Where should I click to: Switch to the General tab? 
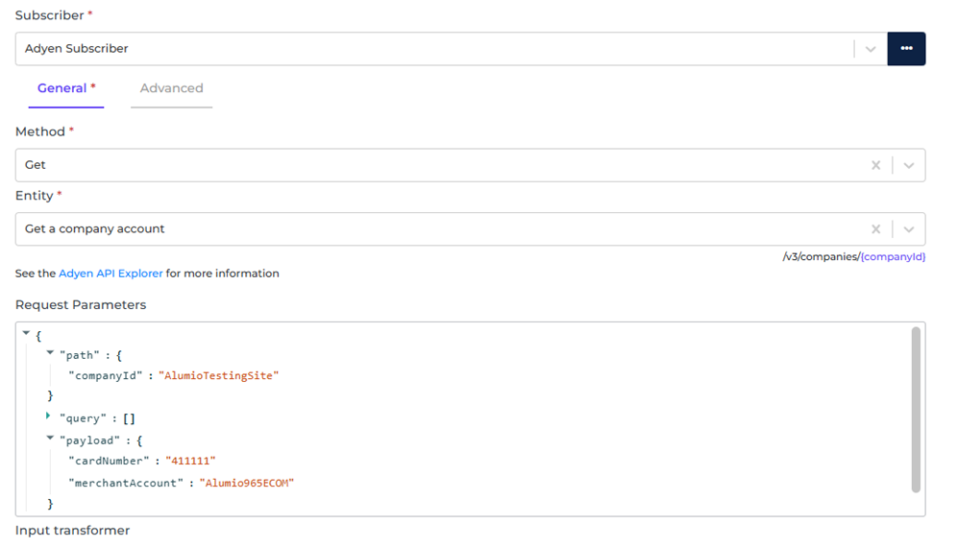(x=63, y=88)
